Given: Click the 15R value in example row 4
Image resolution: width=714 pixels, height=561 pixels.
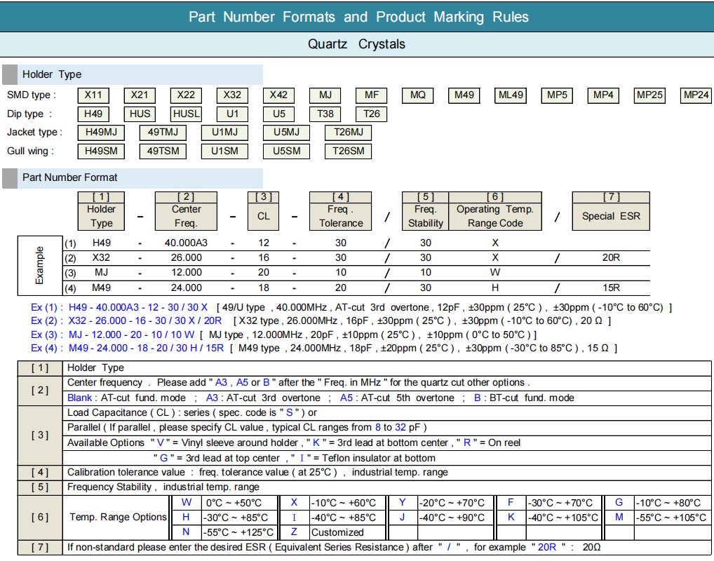Looking at the screenshot, I should pyautogui.click(x=611, y=288).
